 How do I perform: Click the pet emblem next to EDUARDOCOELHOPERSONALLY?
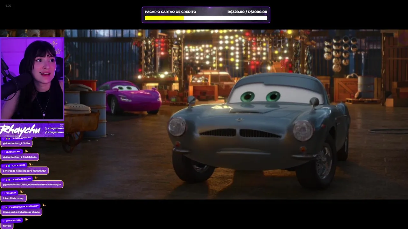click(x=44, y=205)
